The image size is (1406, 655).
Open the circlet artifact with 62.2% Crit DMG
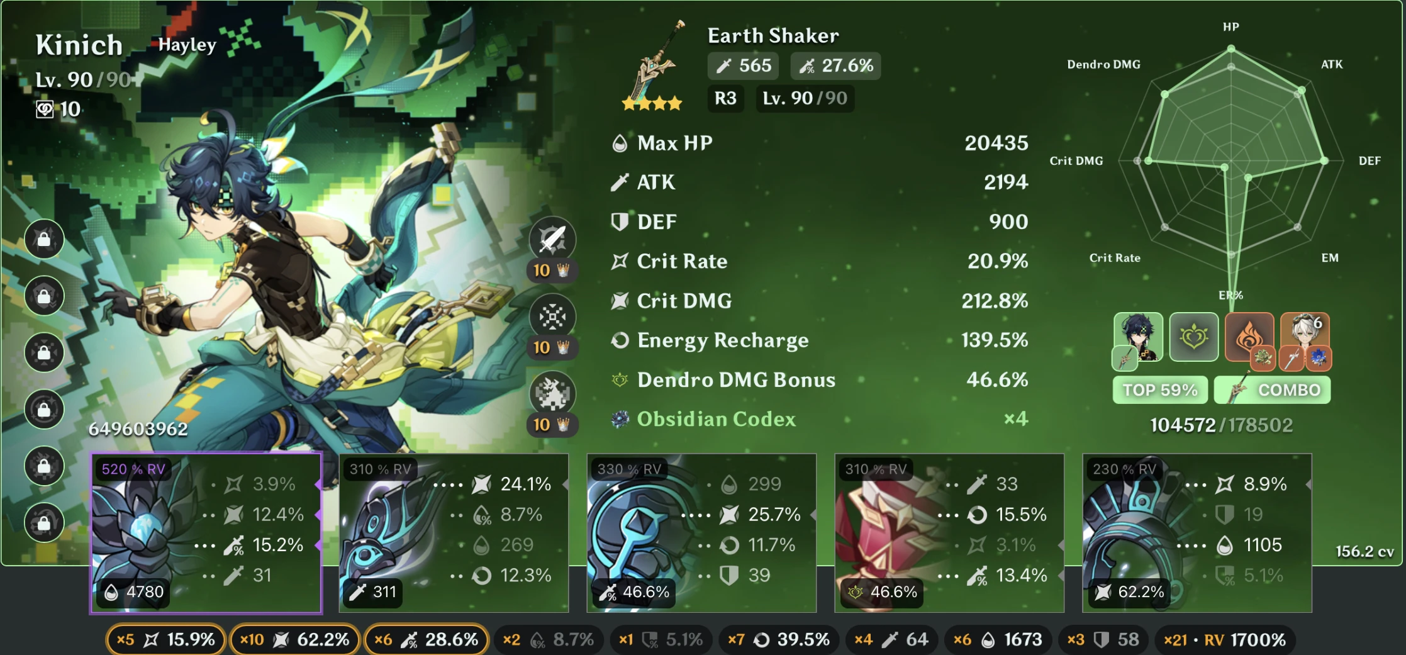click(1197, 533)
